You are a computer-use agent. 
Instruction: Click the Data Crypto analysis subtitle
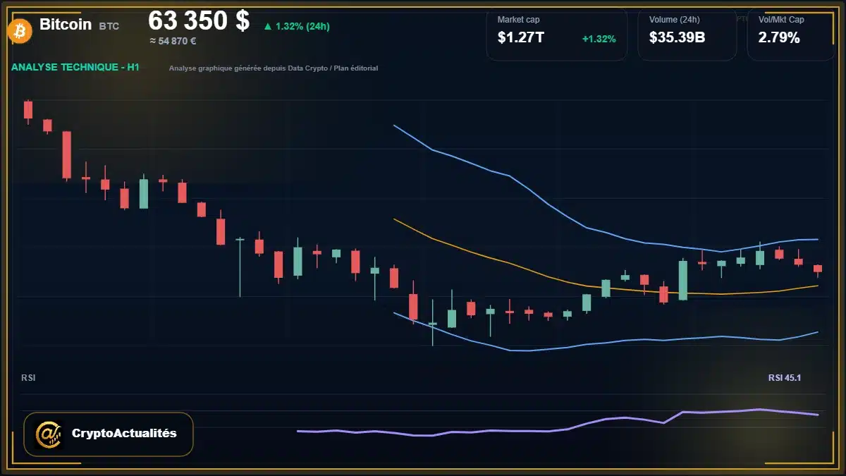click(274, 68)
